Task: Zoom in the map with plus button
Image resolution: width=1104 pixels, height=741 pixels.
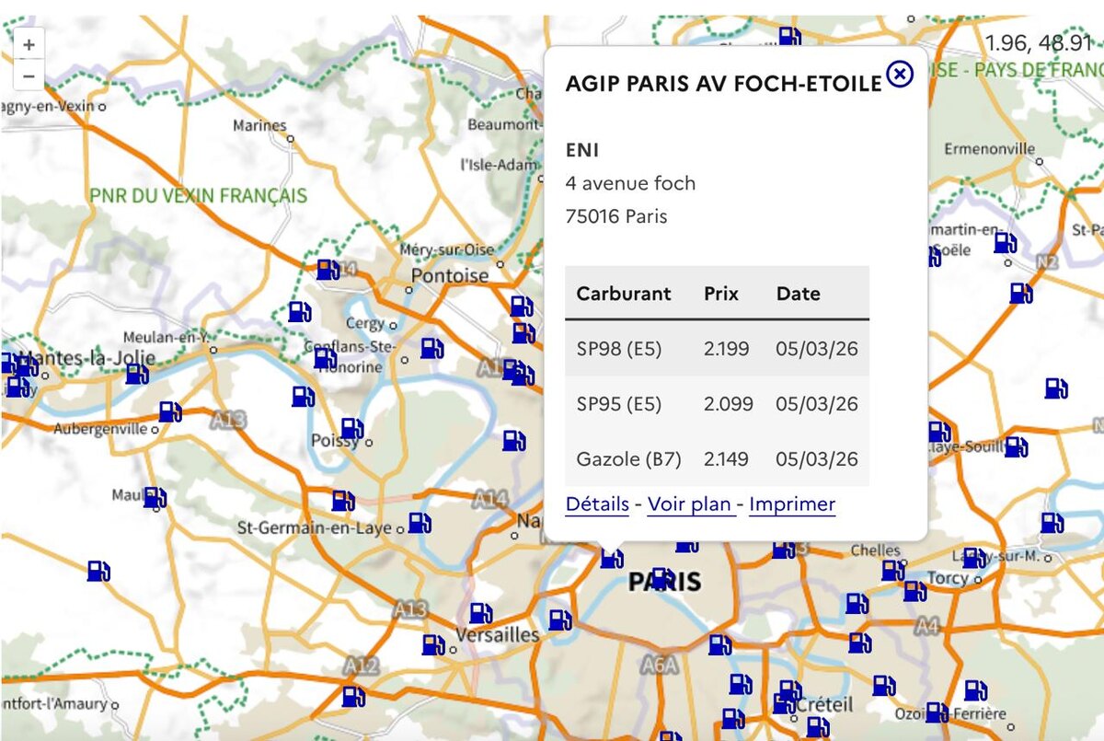Action: pos(29,43)
